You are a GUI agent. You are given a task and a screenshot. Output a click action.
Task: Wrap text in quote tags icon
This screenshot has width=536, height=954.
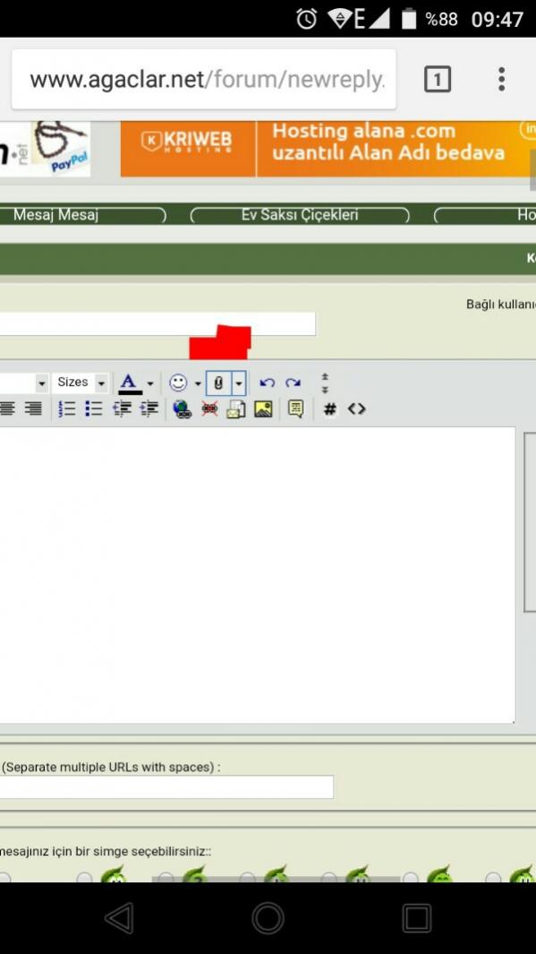pyautogui.click(x=296, y=408)
